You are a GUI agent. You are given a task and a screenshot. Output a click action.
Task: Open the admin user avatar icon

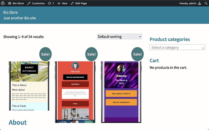tap(200, 3)
